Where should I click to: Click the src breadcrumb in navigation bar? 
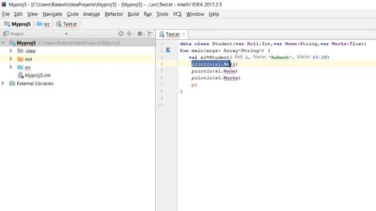tap(43, 24)
